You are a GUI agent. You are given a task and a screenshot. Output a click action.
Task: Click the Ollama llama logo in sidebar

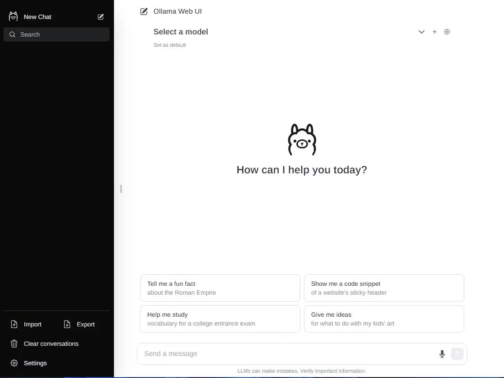pos(13,16)
